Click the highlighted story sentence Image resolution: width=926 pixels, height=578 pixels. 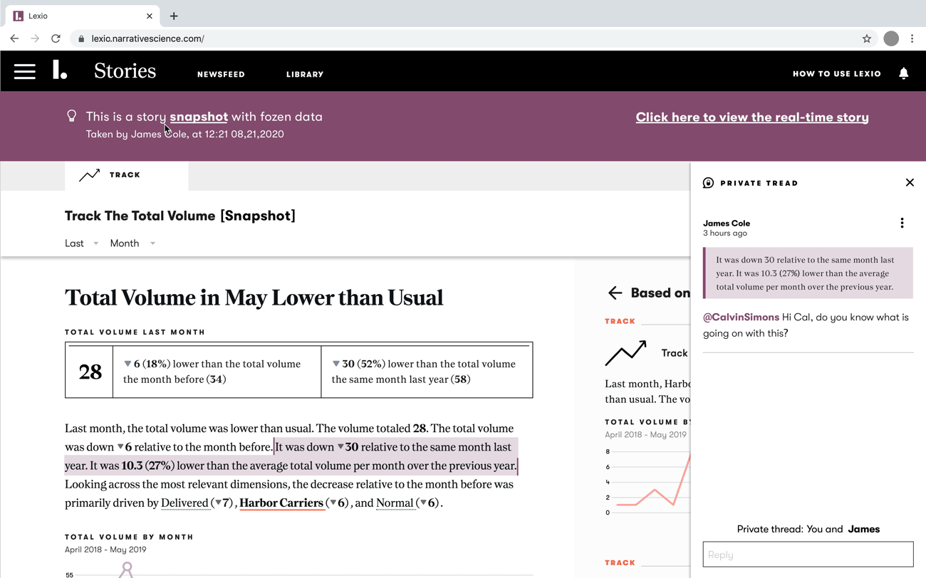click(291, 456)
